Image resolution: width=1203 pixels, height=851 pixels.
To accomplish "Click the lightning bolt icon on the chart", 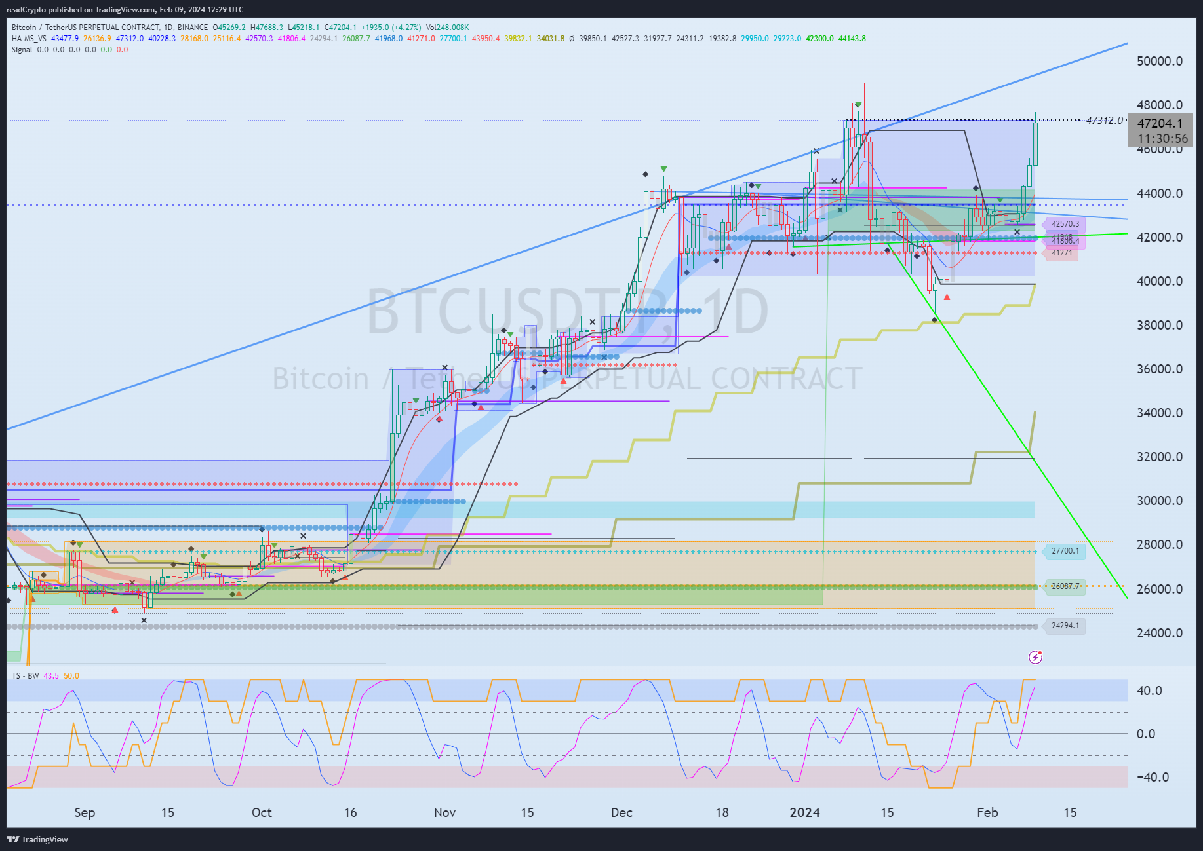I will pos(1036,656).
